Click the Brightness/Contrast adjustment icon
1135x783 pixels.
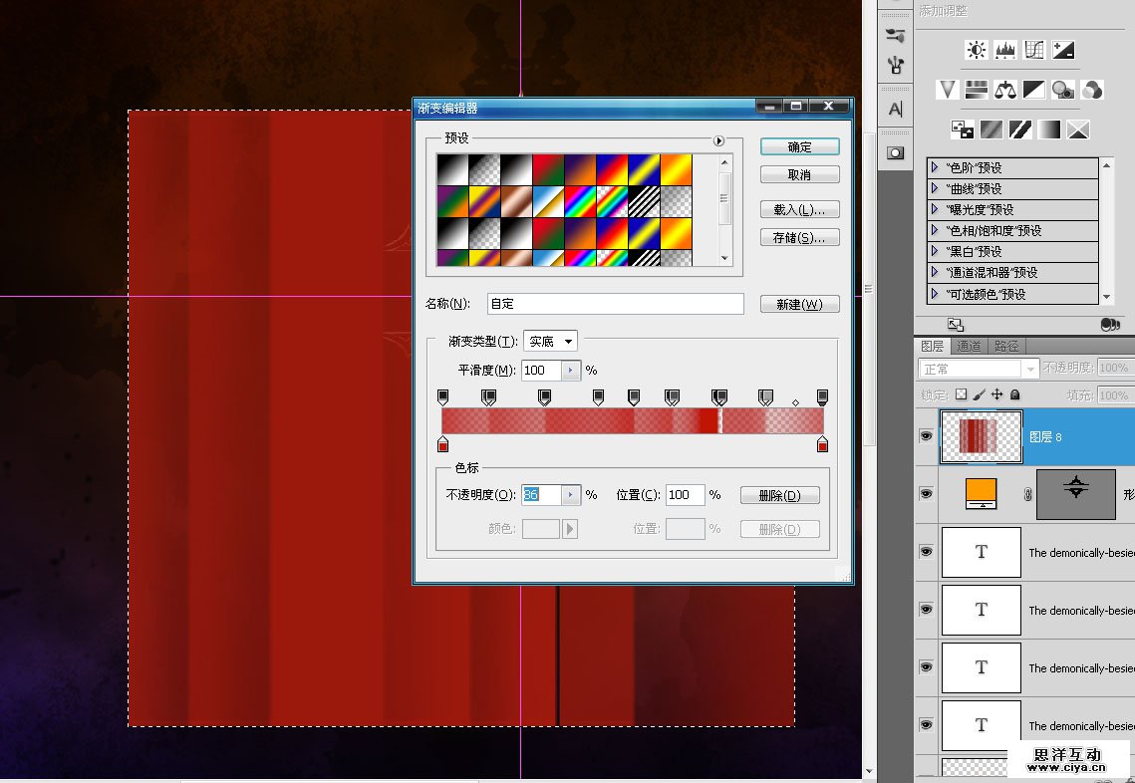point(976,50)
